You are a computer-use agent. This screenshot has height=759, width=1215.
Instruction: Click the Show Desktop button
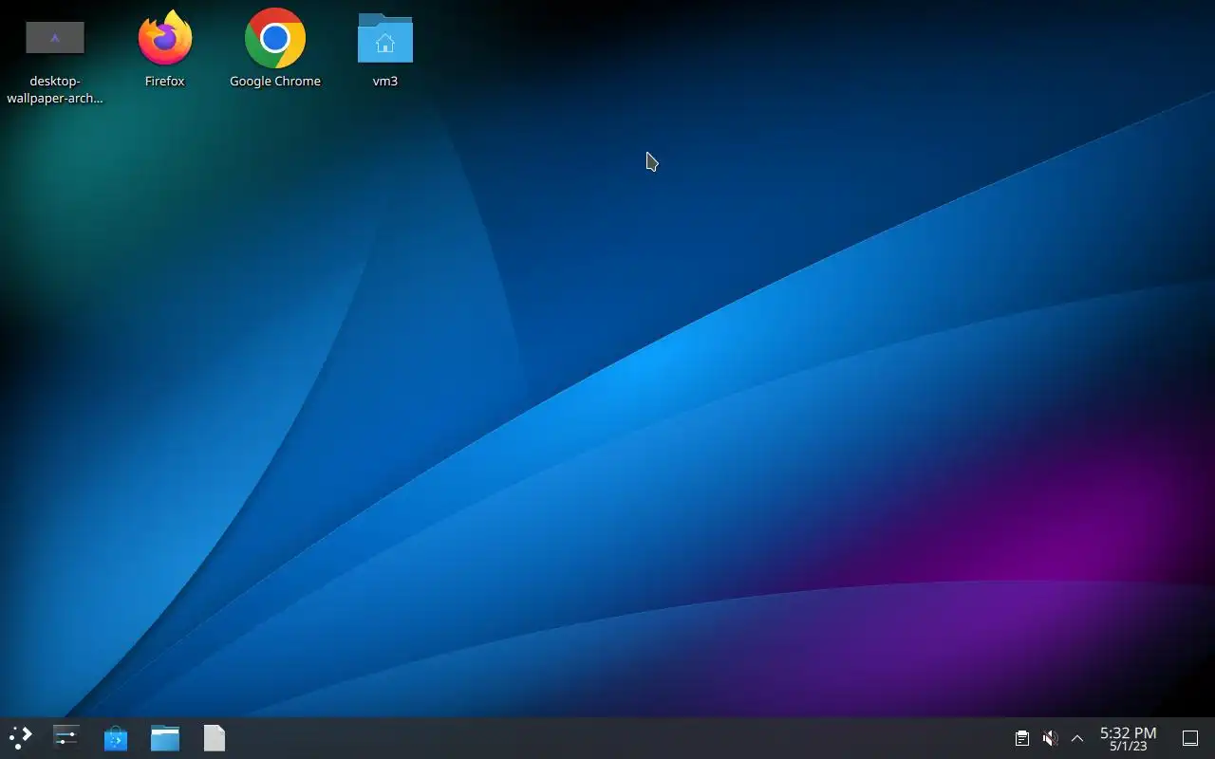[x=1190, y=738]
